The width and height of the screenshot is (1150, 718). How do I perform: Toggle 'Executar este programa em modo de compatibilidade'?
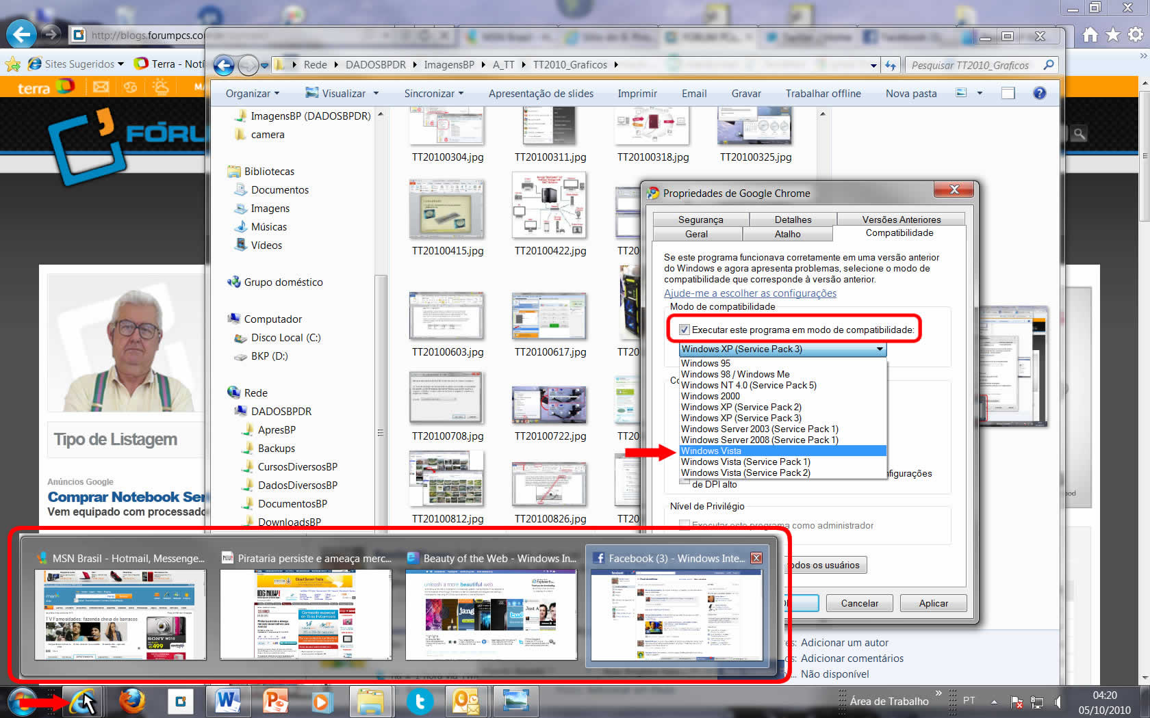click(x=684, y=330)
